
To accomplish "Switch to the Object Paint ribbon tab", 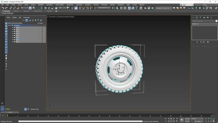I will (38, 11).
